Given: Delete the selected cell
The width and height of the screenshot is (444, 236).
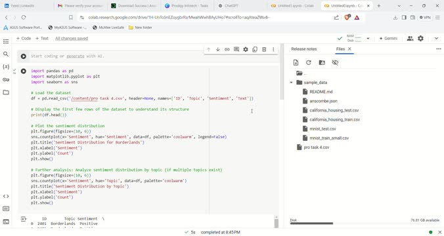Looking at the screenshot, I should pyautogui.click(x=264, y=49).
